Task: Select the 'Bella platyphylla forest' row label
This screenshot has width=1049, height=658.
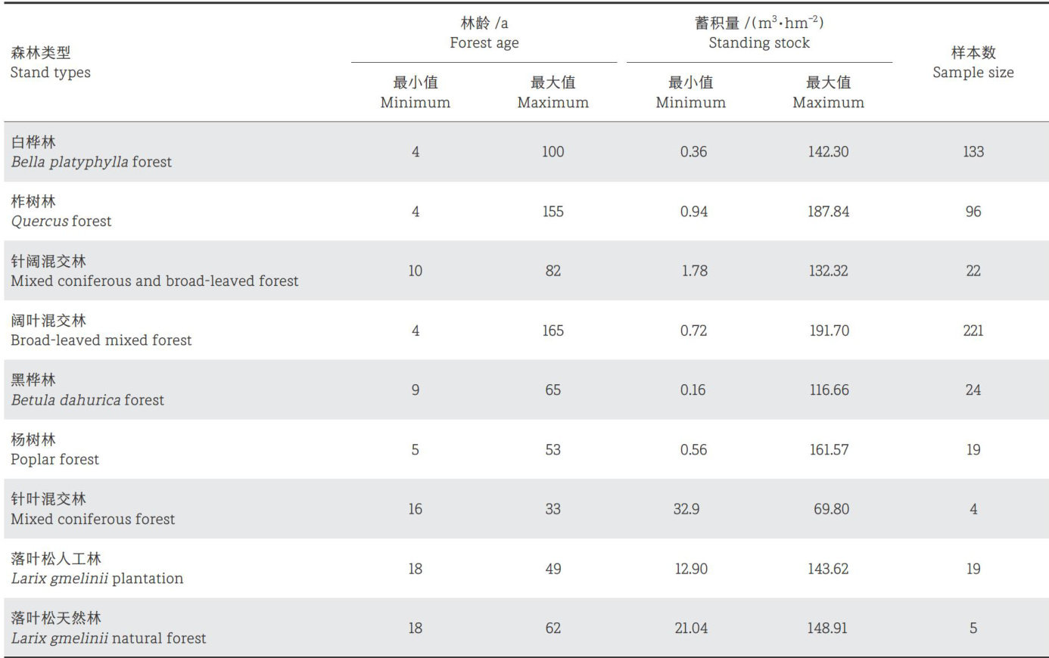Action: point(92,162)
